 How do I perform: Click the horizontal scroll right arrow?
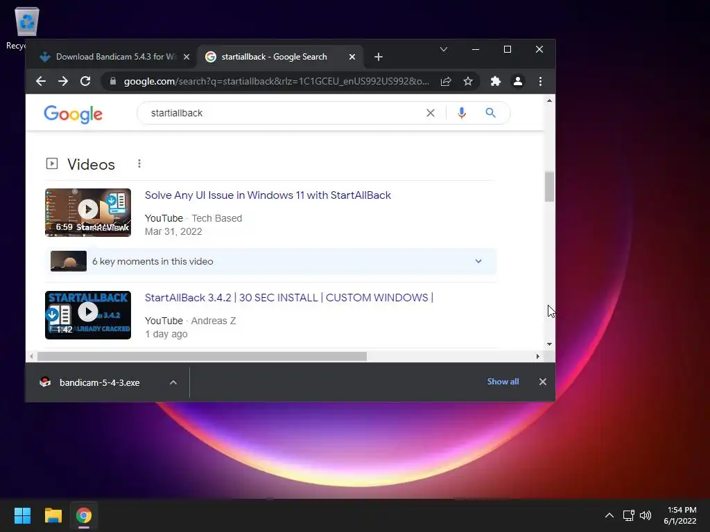pos(537,357)
